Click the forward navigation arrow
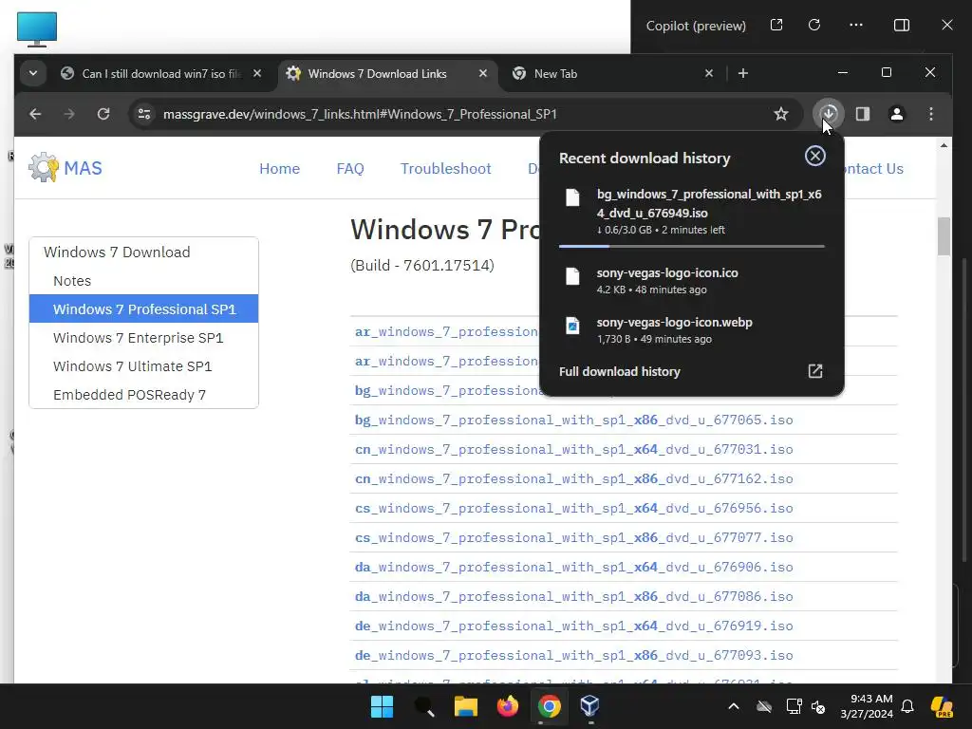The image size is (972, 729). (69, 114)
